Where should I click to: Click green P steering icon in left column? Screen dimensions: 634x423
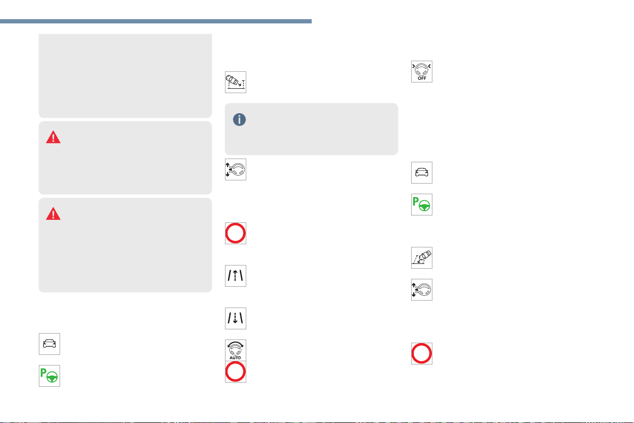coord(49,376)
